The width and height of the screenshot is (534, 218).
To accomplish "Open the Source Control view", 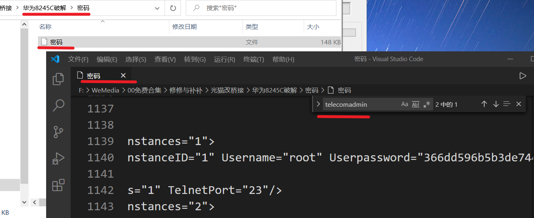I will 58,132.
